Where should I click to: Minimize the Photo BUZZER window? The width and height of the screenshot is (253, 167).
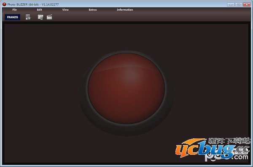pos(231,5)
